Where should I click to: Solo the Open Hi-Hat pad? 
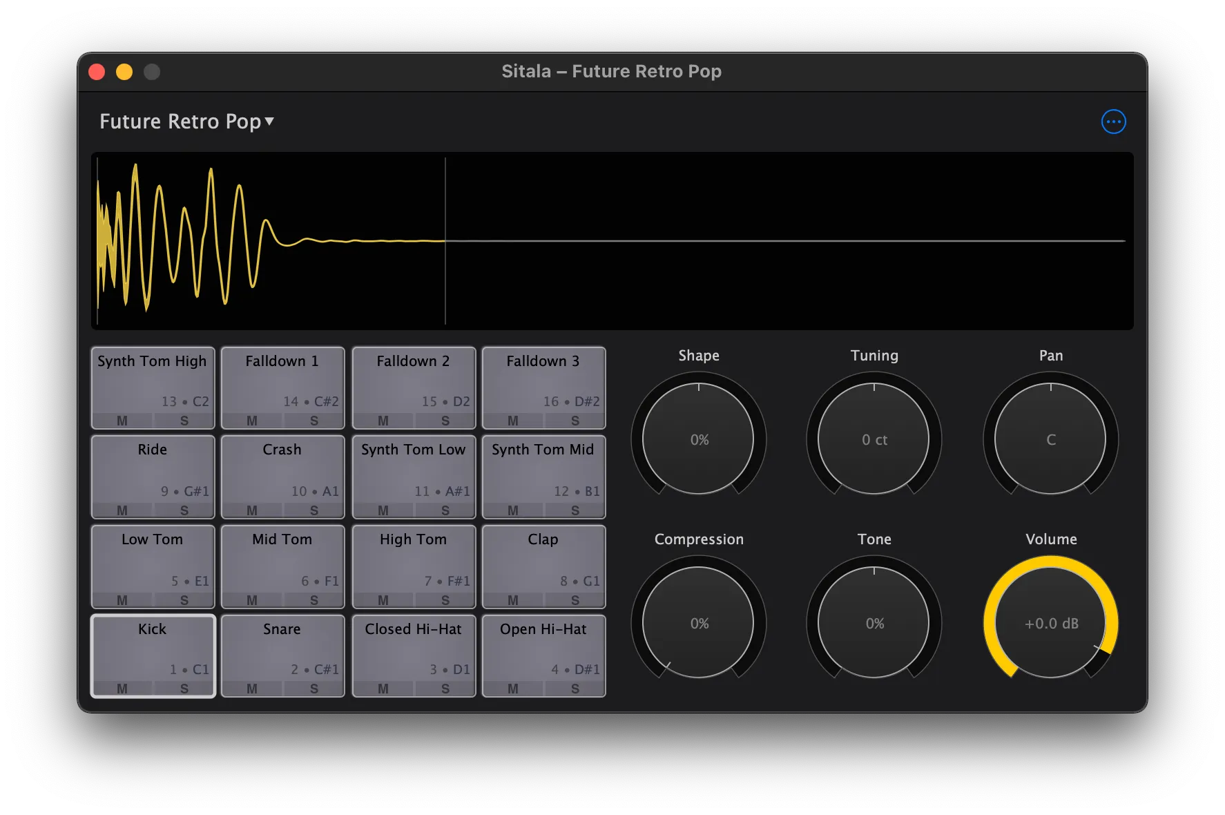[x=575, y=689]
